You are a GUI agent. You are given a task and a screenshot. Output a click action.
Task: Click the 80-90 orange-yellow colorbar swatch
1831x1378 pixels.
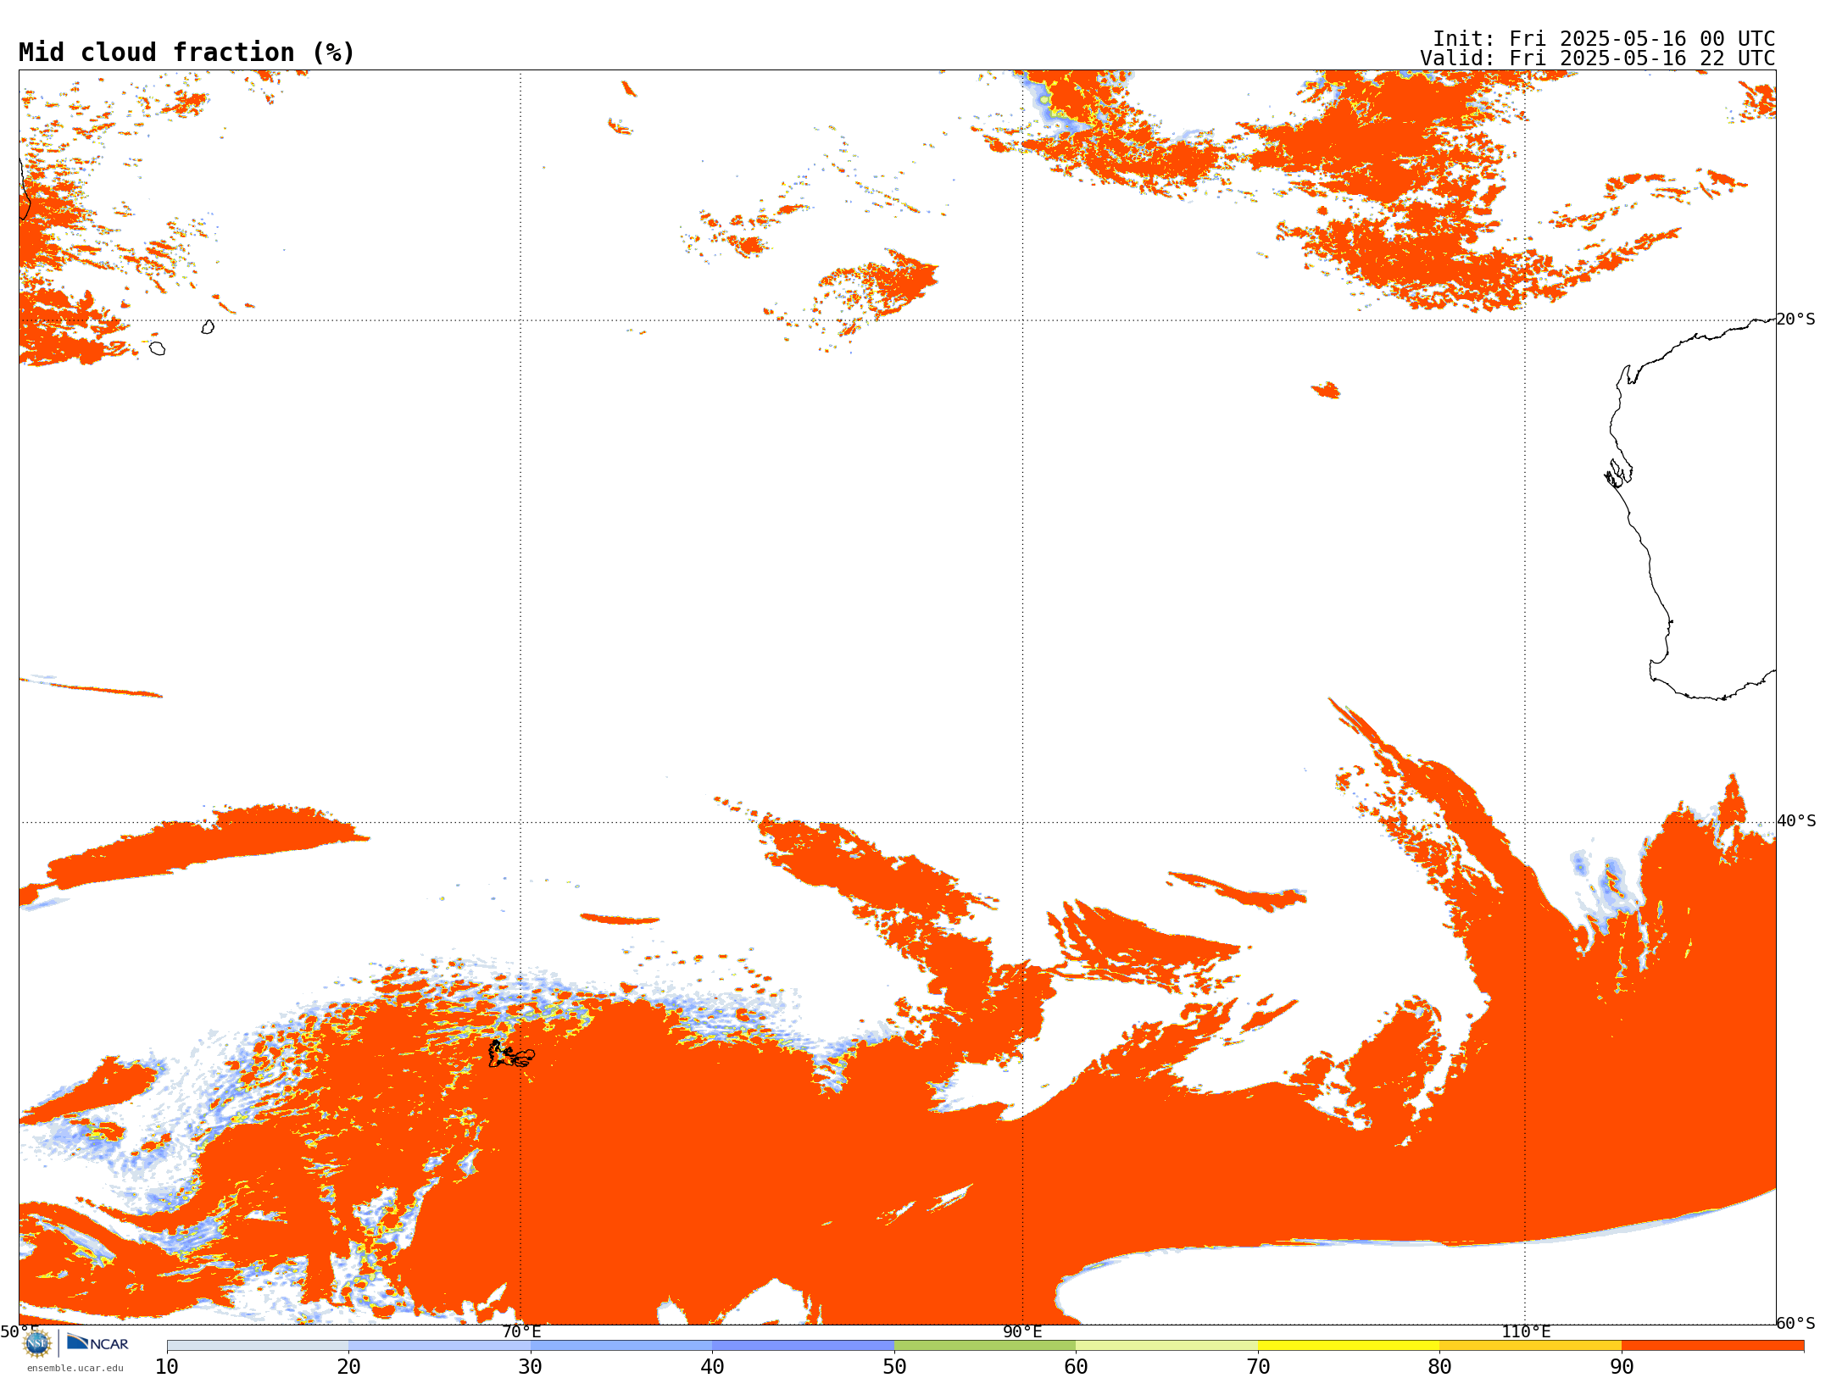click(x=1530, y=1346)
